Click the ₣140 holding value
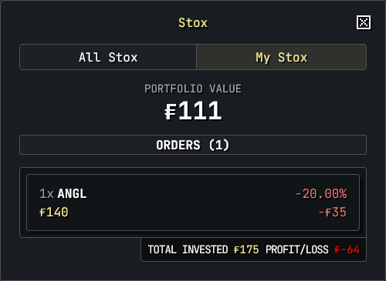The width and height of the screenshot is (386, 281). tap(54, 212)
